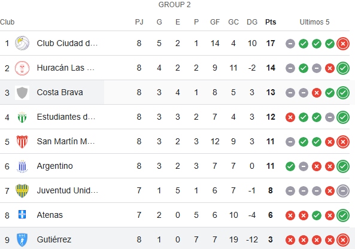Click the Gutiérrez light blue shield crest
The height and width of the screenshot is (249, 355).
pyautogui.click(x=22, y=239)
